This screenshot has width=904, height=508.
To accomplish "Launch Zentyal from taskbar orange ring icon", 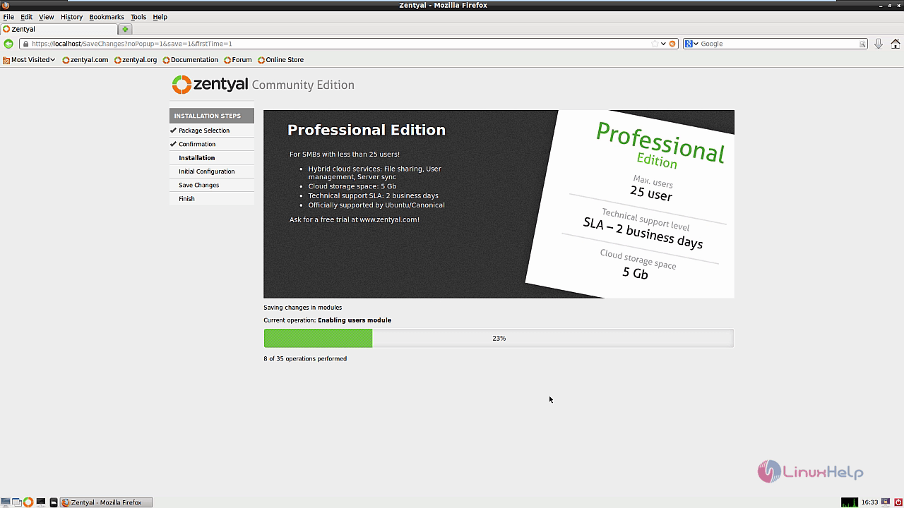I will 28,502.
